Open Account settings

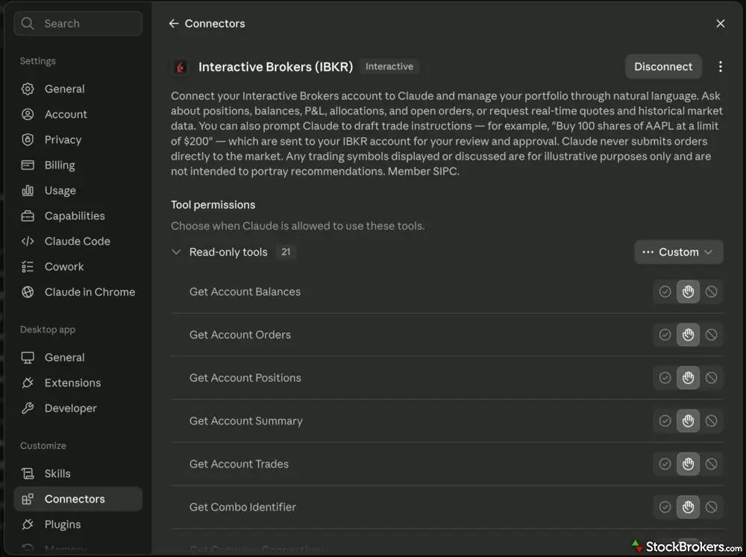point(78,114)
